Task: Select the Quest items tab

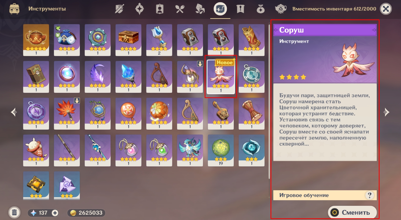Action: (240, 9)
